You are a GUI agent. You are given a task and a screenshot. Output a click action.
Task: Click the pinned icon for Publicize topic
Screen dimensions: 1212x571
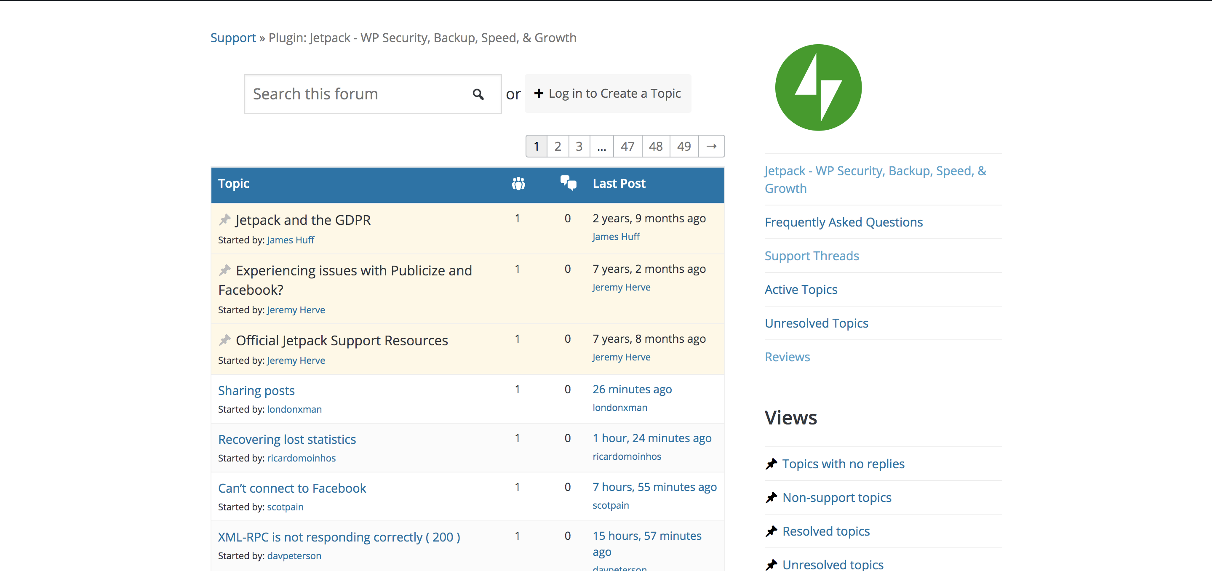click(x=224, y=270)
